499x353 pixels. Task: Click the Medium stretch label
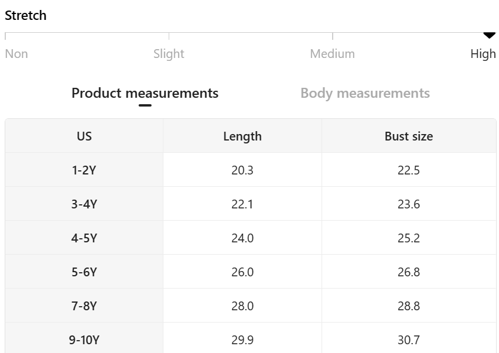coord(332,54)
